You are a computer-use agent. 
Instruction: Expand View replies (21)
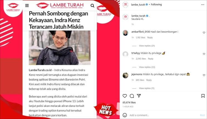(x=147, y=46)
